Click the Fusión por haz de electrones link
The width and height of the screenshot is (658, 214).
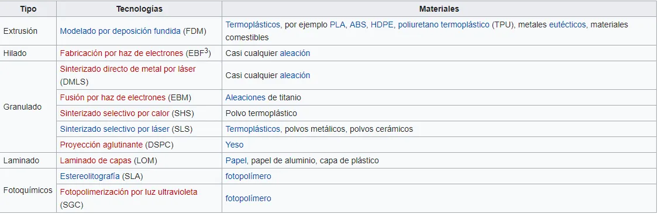pyautogui.click(x=113, y=98)
